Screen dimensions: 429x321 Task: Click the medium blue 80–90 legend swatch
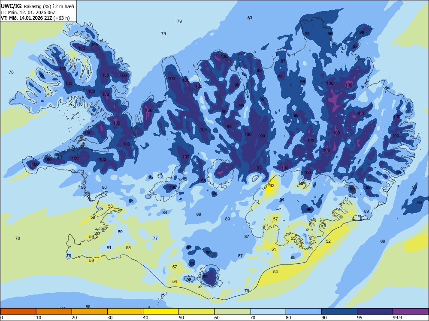coord(304,312)
